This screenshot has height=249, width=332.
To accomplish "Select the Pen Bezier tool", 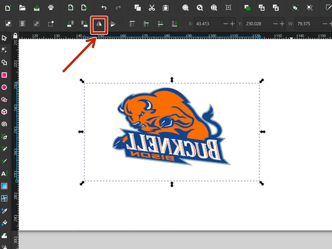I will pyautogui.click(x=4, y=137).
